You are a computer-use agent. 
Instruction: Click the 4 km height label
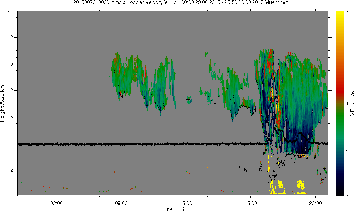tap(12, 143)
